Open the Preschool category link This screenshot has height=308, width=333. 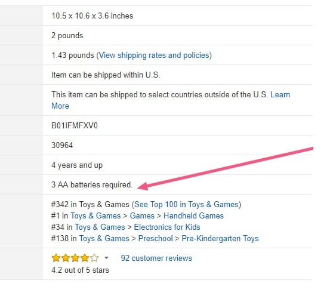pyautogui.click(x=155, y=238)
